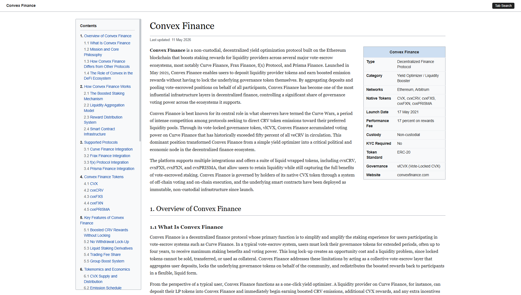The width and height of the screenshot is (521, 295).
Task: Click the Tab Search button
Action: tap(503, 6)
